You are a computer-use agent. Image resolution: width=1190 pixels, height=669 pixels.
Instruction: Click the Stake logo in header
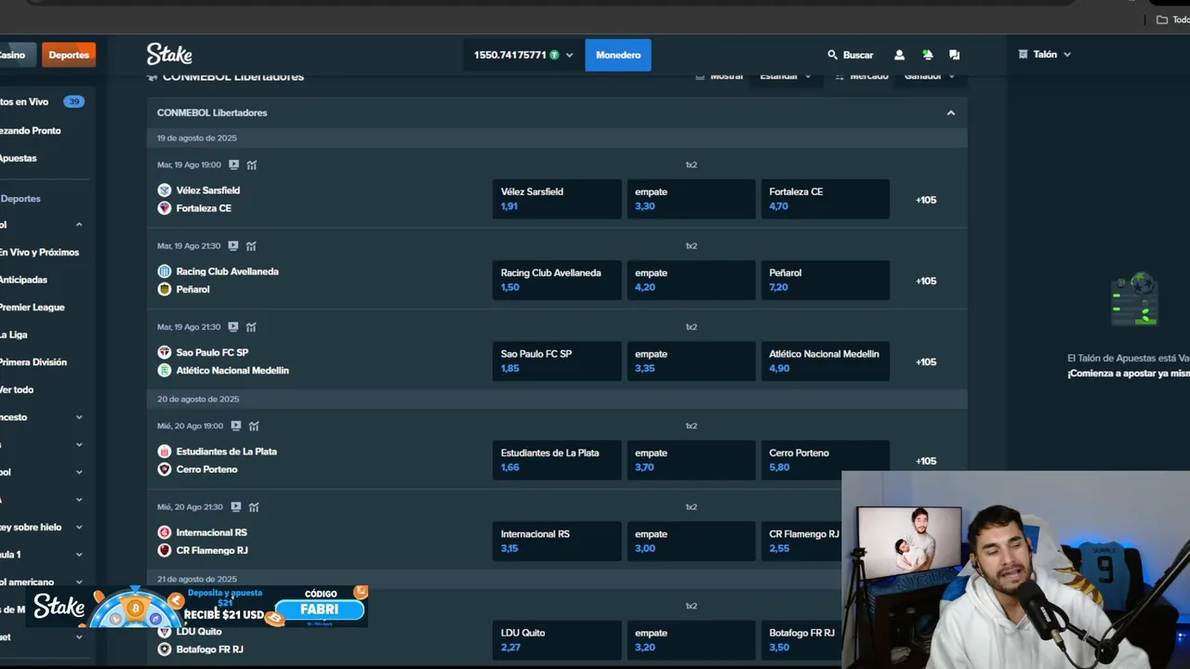169,54
